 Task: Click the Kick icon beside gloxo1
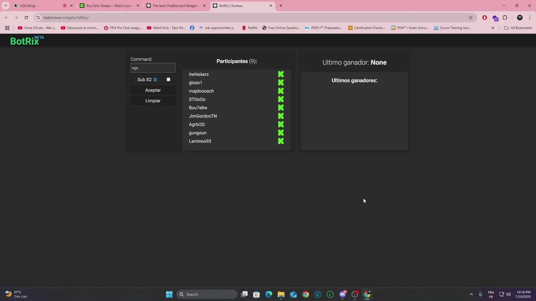point(281,82)
